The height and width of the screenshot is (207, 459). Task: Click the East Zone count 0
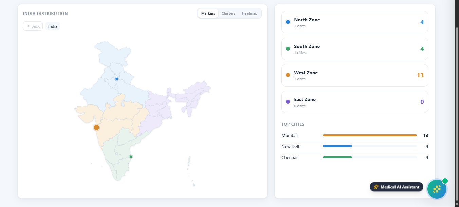point(422,102)
